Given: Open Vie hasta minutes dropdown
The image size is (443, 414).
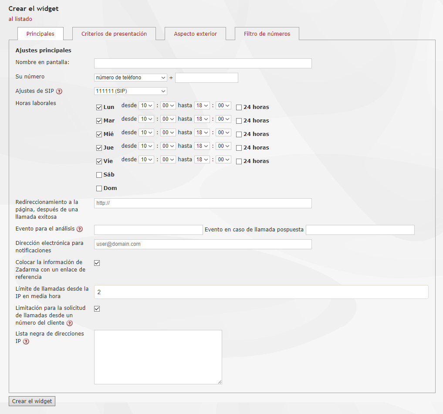Looking at the screenshot, I should (223, 159).
